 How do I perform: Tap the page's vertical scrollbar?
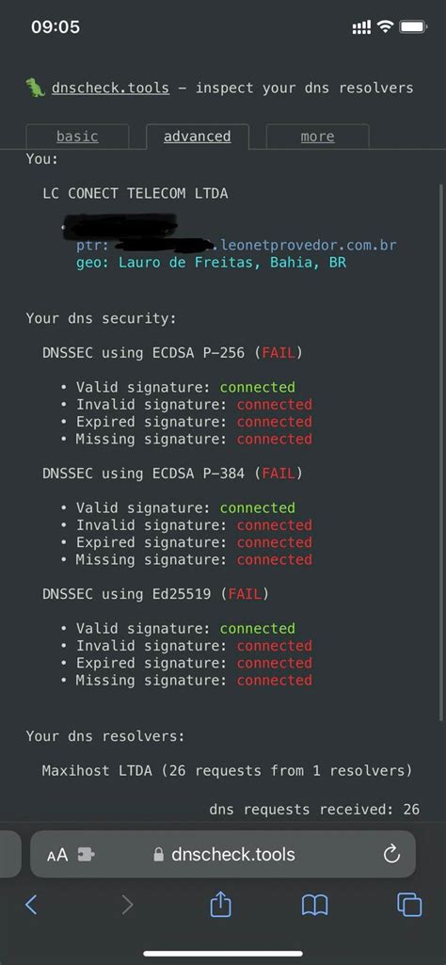point(441,452)
